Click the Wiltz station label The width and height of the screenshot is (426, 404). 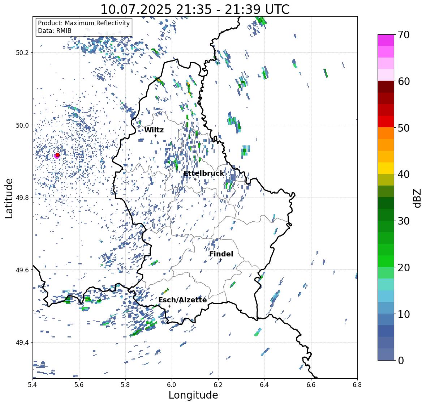154,130
